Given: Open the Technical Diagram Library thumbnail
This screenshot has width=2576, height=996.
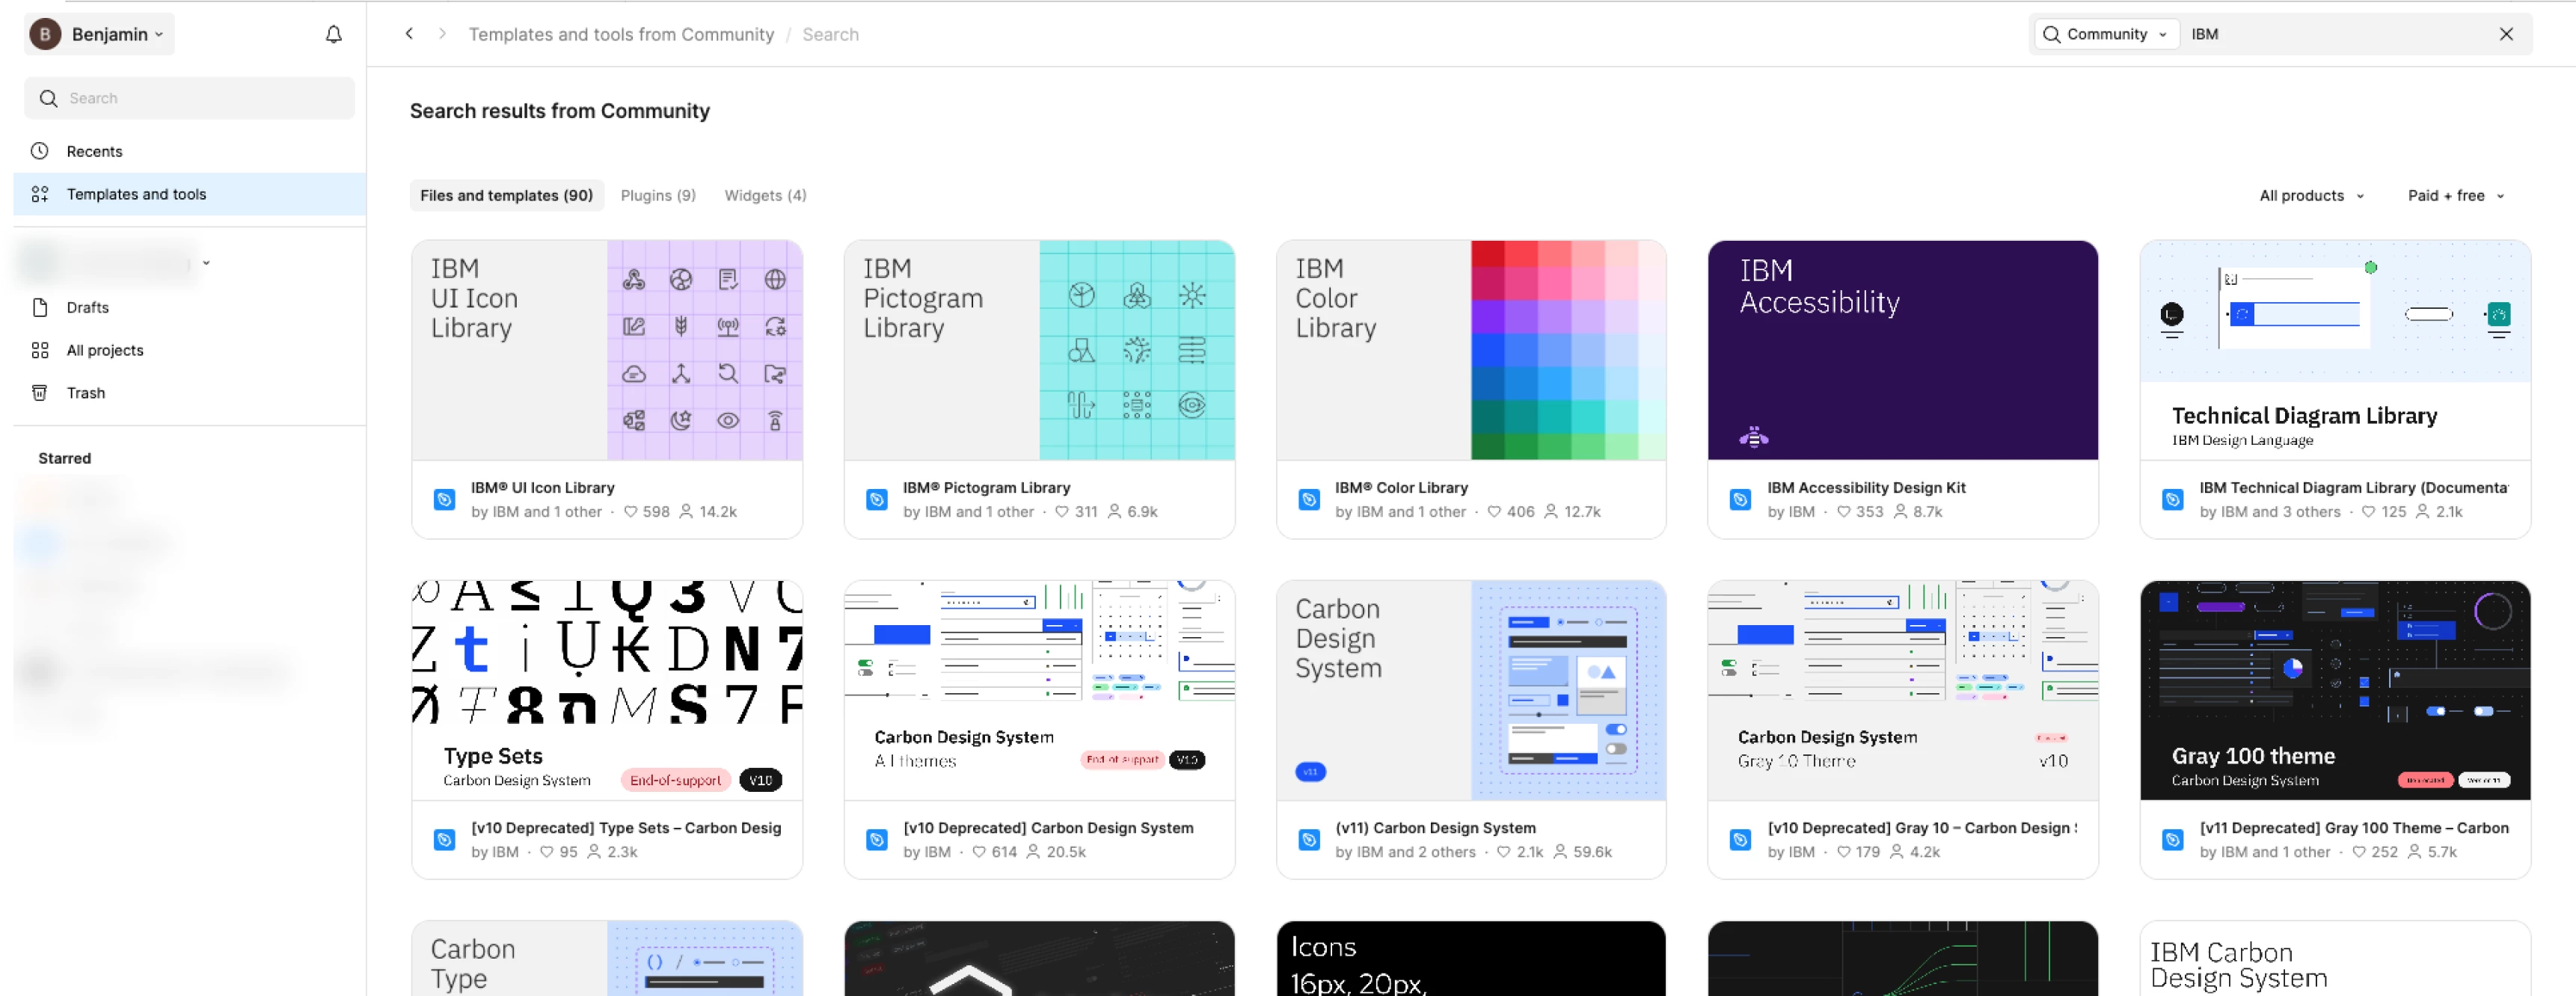Looking at the screenshot, I should tap(2335, 350).
